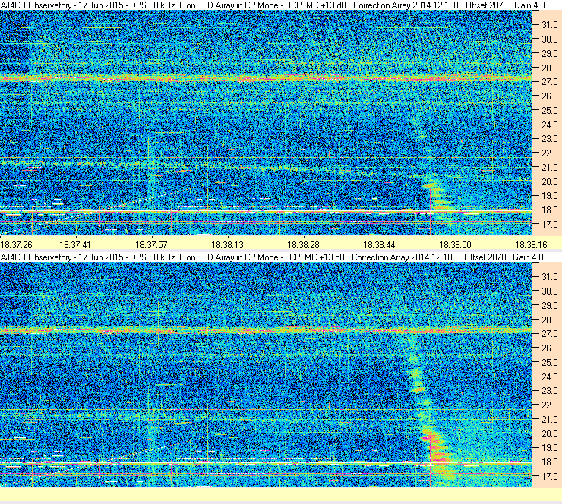
Task: Click the 25.0 frequency label on RCP spectrogram
Action: (549, 111)
